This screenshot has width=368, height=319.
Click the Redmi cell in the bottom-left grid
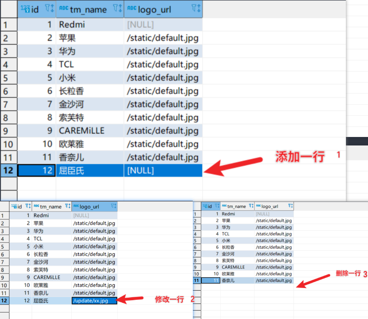[x=52, y=215]
